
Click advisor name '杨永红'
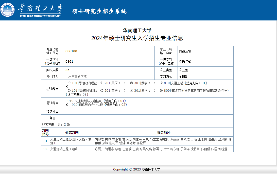[x=175, y=149]
